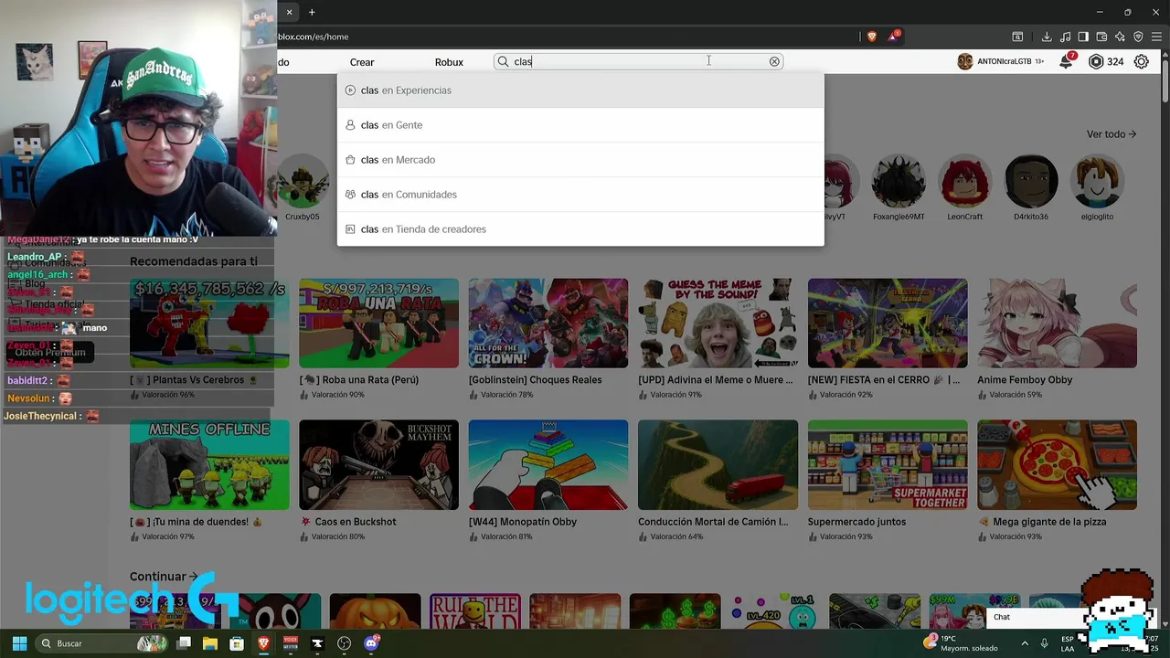Open Discord from the taskbar
The image size is (1170, 658).
pos(371,643)
